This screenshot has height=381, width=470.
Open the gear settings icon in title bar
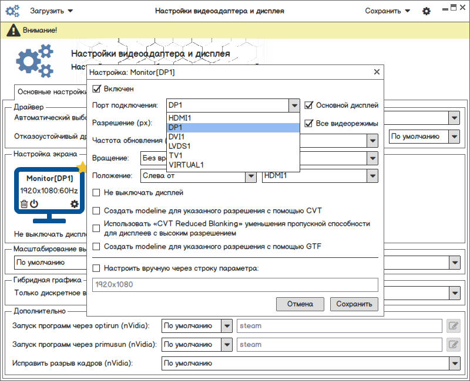click(x=427, y=11)
